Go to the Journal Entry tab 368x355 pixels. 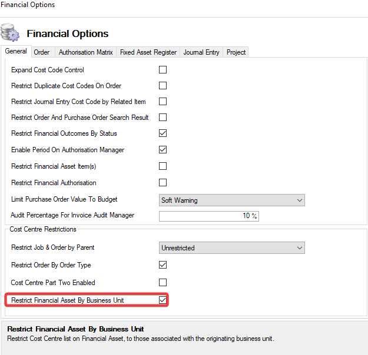click(201, 52)
